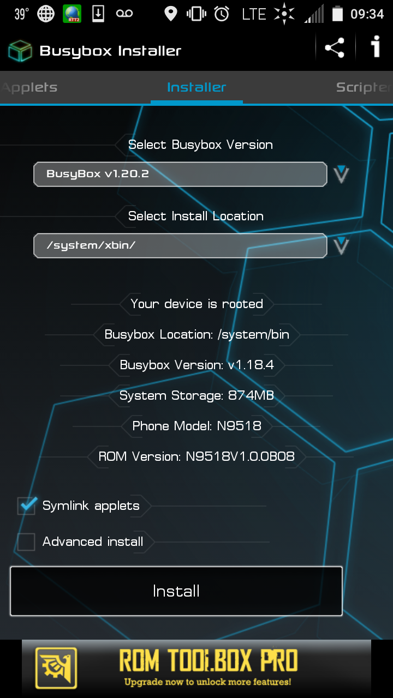Tap the ROM Toolbox Pro upgrade banner
393x698 pixels.
[207, 667]
